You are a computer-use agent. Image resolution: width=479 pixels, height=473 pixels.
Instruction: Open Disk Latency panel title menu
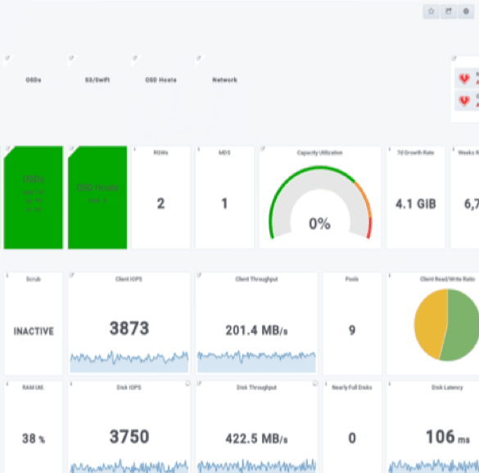pos(447,388)
